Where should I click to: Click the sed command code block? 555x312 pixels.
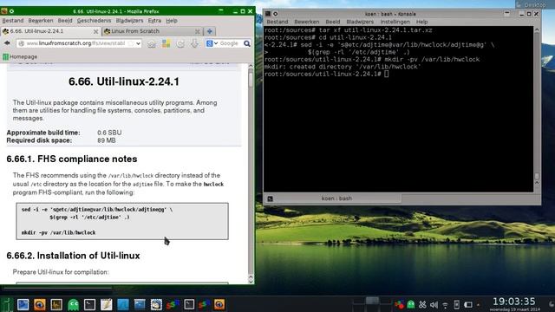pyautogui.click(x=122, y=221)
